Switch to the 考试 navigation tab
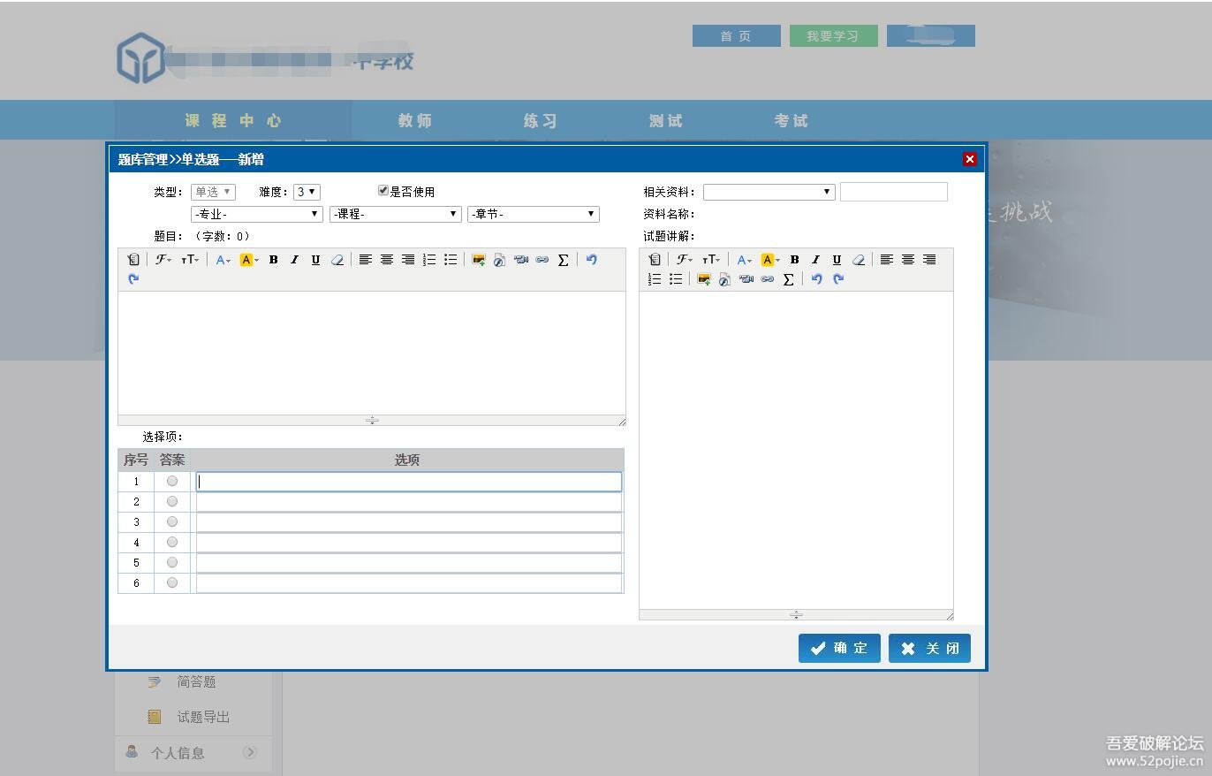 point(791,120)
